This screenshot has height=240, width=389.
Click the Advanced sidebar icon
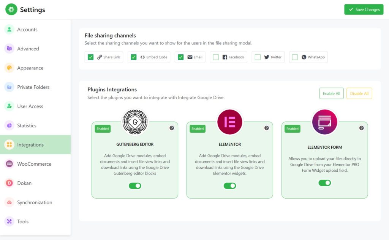(9, 49)
